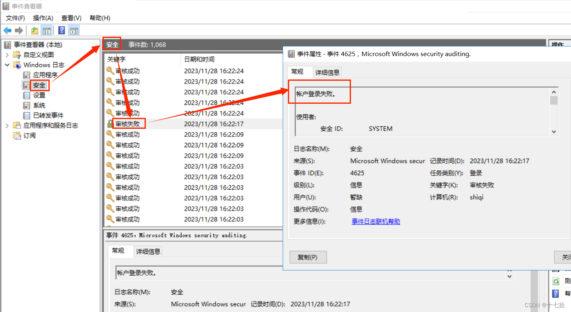Click the forward navigation arrow
This screenshot has height=312, width=571.
coord(18,30)
